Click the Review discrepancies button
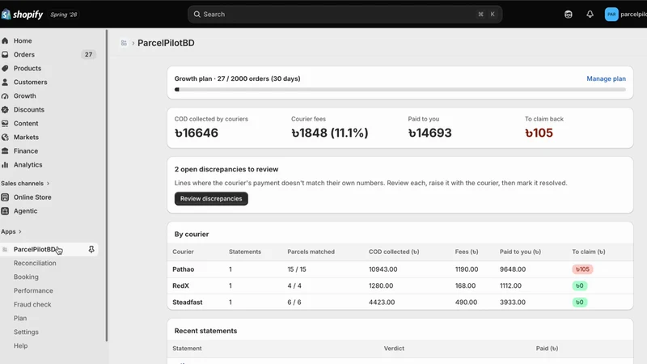647x364 pixels. coord(211,198)
